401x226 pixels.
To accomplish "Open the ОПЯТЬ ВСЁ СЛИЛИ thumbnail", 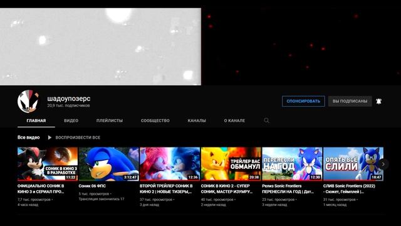I will click(x=353, y=164).
